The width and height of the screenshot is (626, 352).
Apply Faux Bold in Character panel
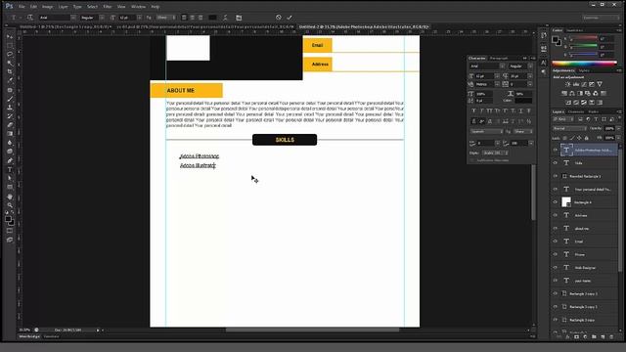click(x=473, y=110)
